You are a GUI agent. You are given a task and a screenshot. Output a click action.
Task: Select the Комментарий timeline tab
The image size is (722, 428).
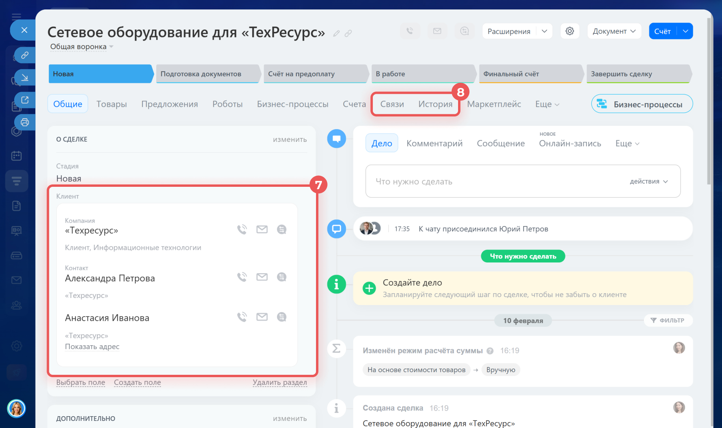pyautogui.click(x=434, y=143)
